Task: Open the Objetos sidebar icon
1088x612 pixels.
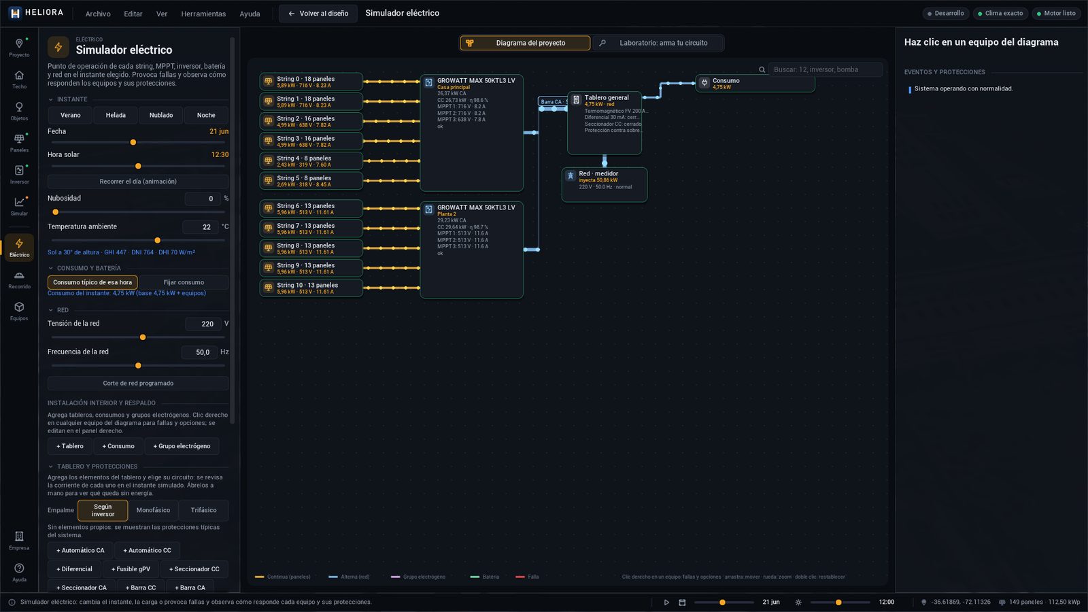Action: click(x=19, y=111)
